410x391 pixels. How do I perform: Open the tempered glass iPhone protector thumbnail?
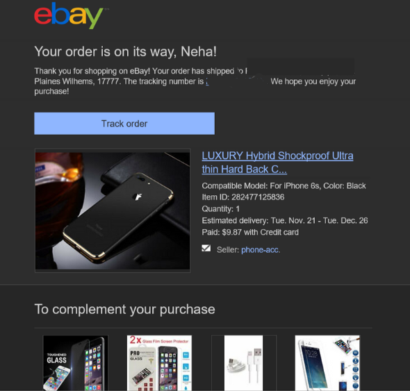(327, 363)
